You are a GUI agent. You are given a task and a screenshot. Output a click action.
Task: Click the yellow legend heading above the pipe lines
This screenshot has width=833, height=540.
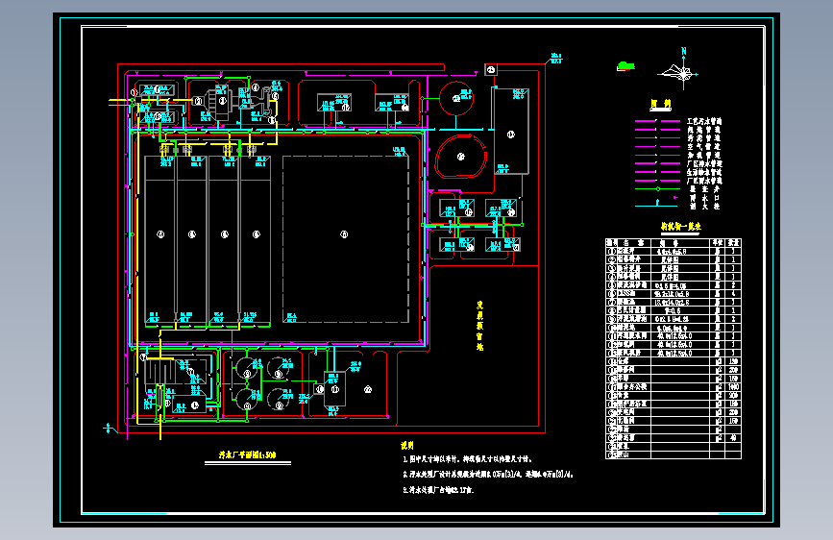pyautogui.click(x=661, y=104)
